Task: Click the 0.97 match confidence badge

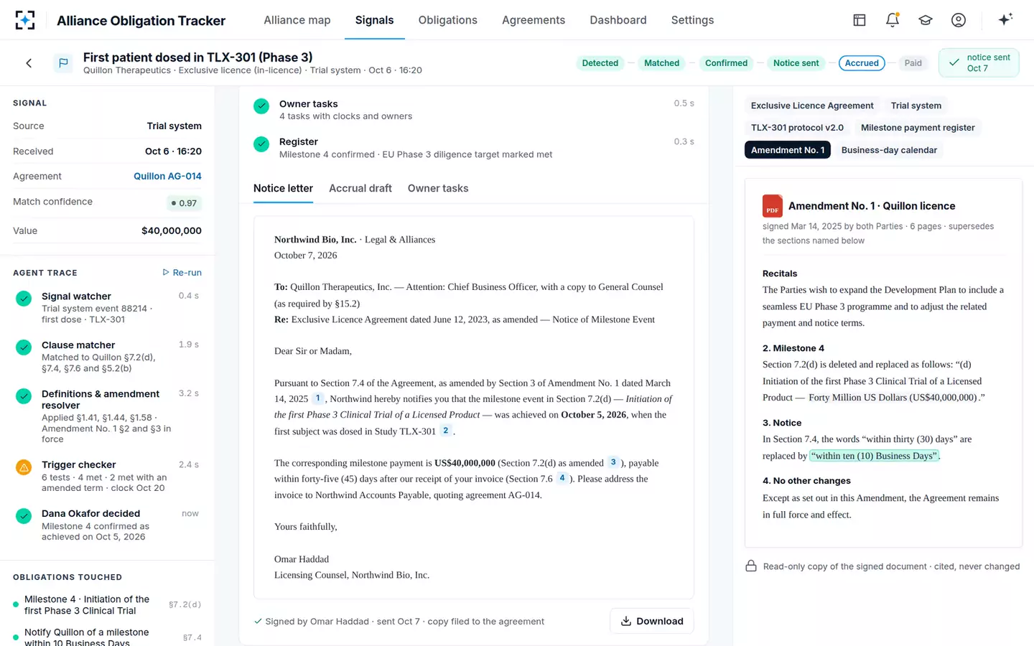Action: (184, 203)
